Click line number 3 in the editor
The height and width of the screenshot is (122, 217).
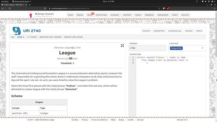[x=133, y=63]
